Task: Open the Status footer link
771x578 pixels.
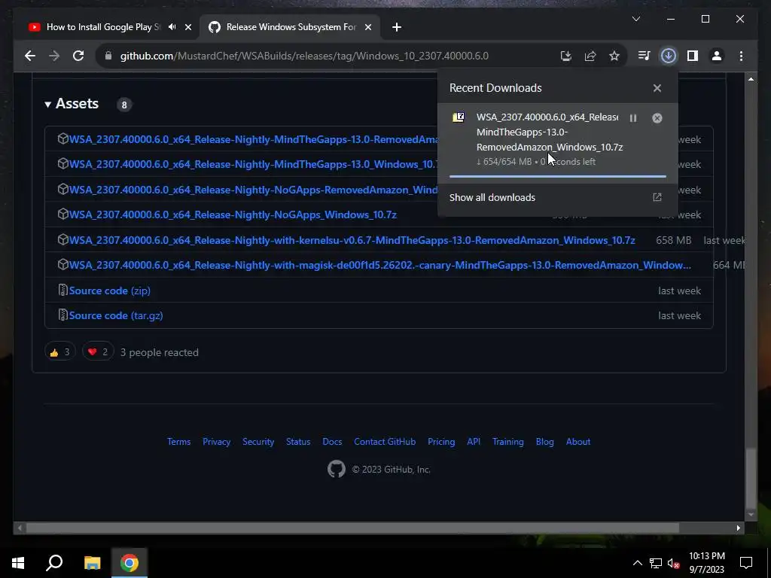Action: [298, 442]
